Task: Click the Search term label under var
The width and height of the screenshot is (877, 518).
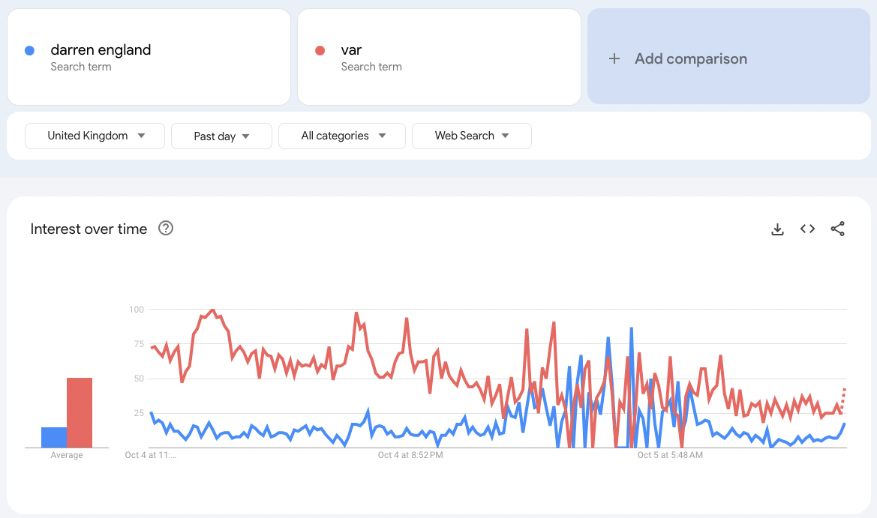Action: pos(371,67)
